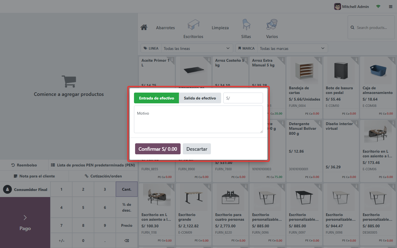Show info icon on Detergente Manual Bolívar
The height and width of the screenshot is (248, 397).
(320, 123)
